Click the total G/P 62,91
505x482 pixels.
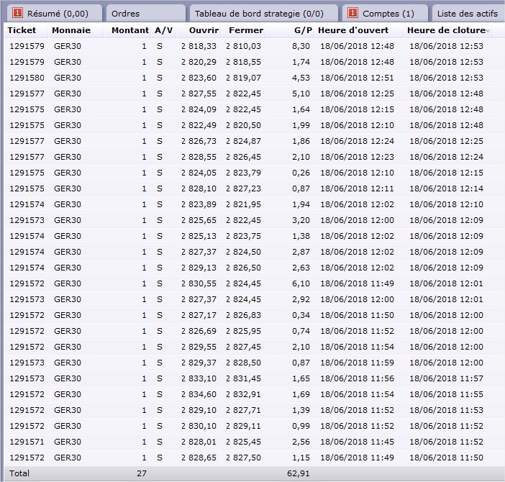click(299, 473)
